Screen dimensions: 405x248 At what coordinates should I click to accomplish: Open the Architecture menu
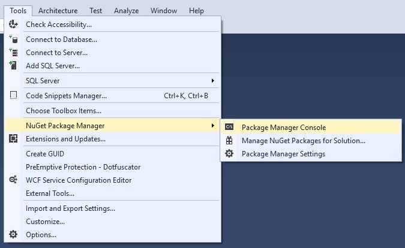pyautogui.click(x=58, y=11)
